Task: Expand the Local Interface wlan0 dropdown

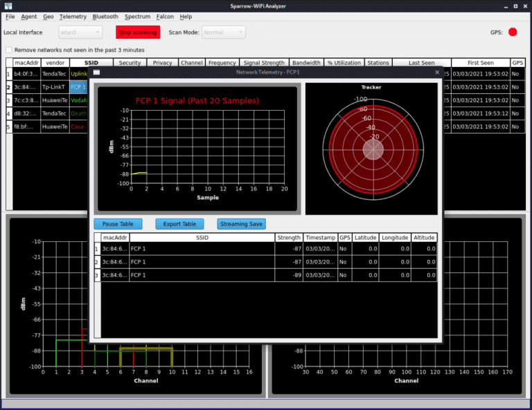Action: 80,32
